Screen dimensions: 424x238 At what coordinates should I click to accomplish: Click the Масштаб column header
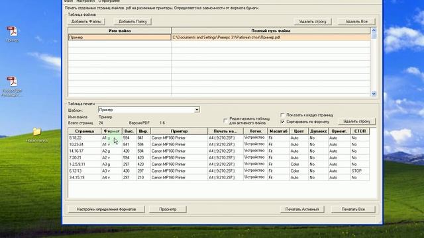[278, 131]
